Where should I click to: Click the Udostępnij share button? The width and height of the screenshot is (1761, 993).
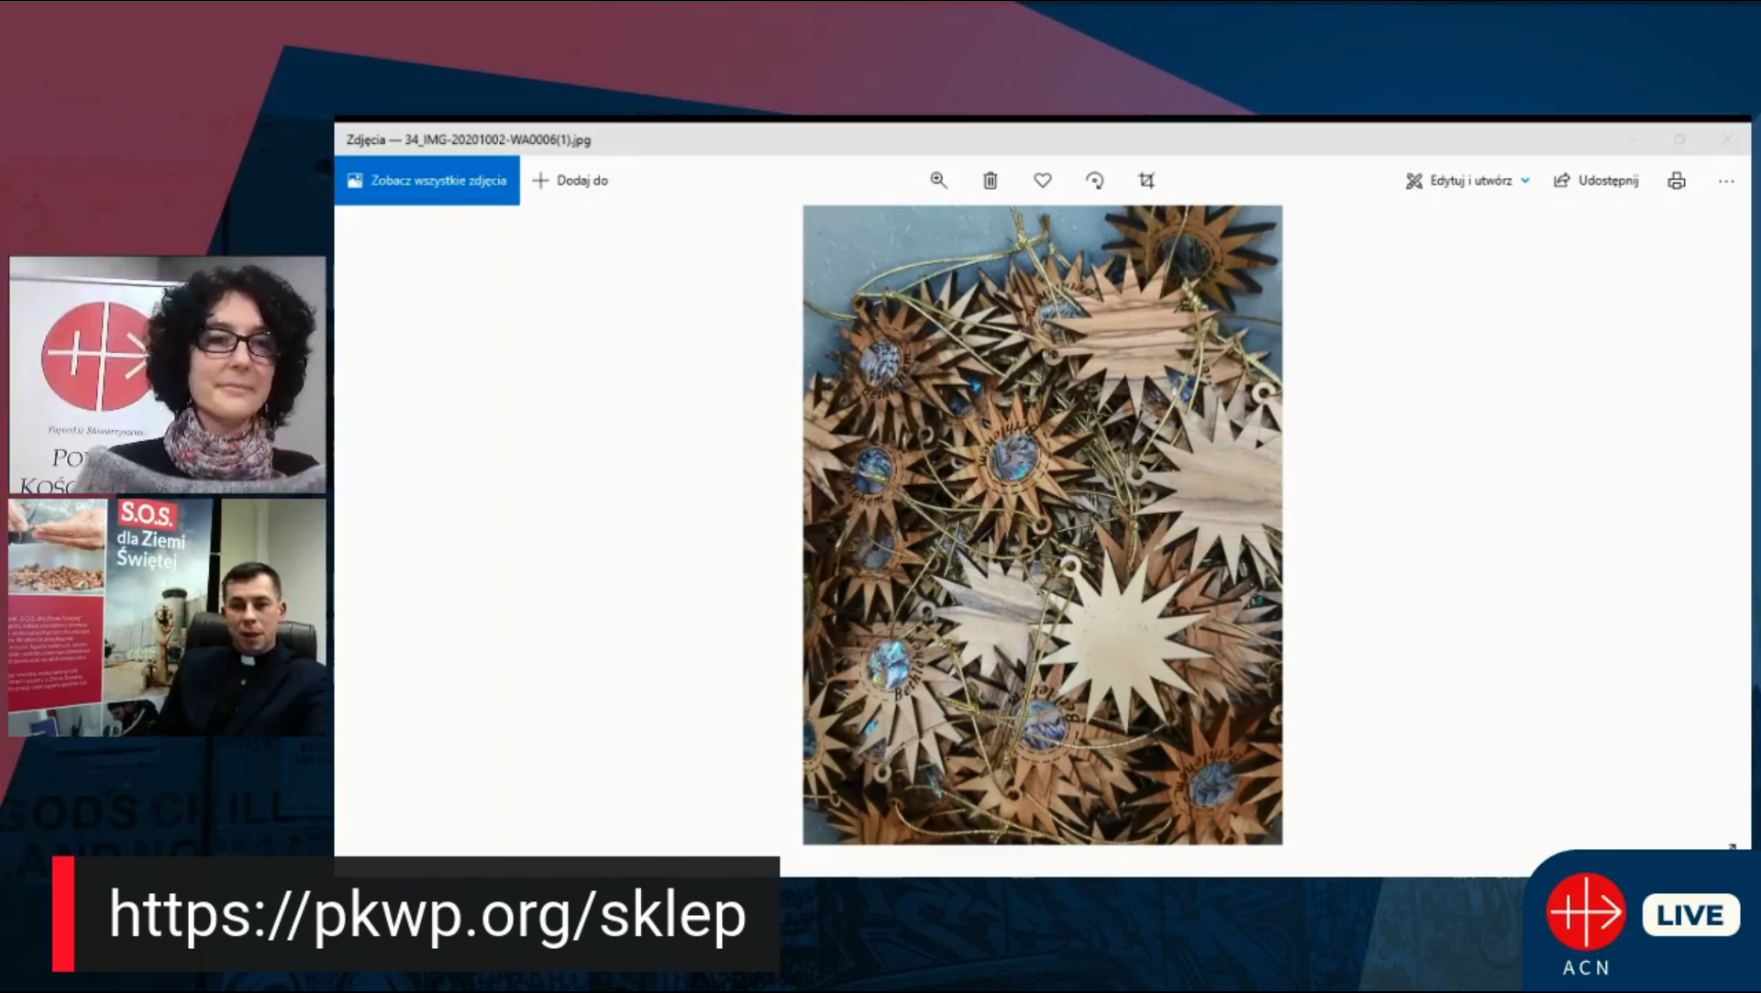click(1597, 181)
